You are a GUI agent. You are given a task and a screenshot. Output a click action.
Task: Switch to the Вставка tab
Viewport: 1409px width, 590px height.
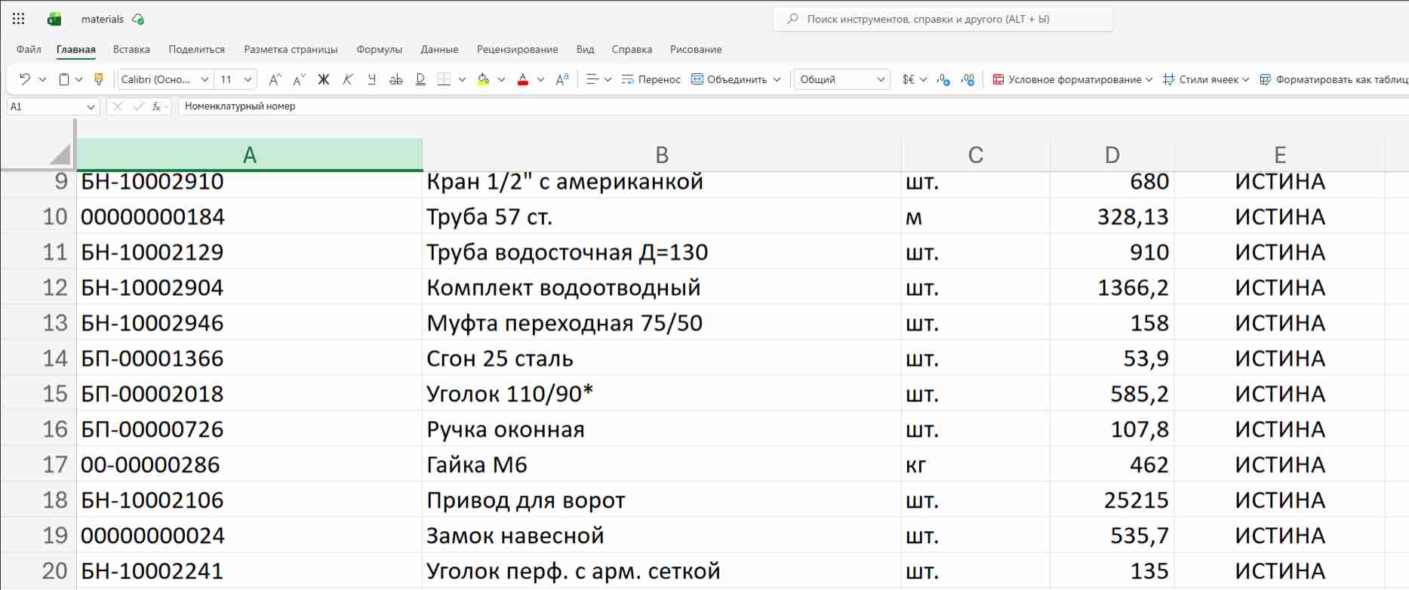pos(131,49)
